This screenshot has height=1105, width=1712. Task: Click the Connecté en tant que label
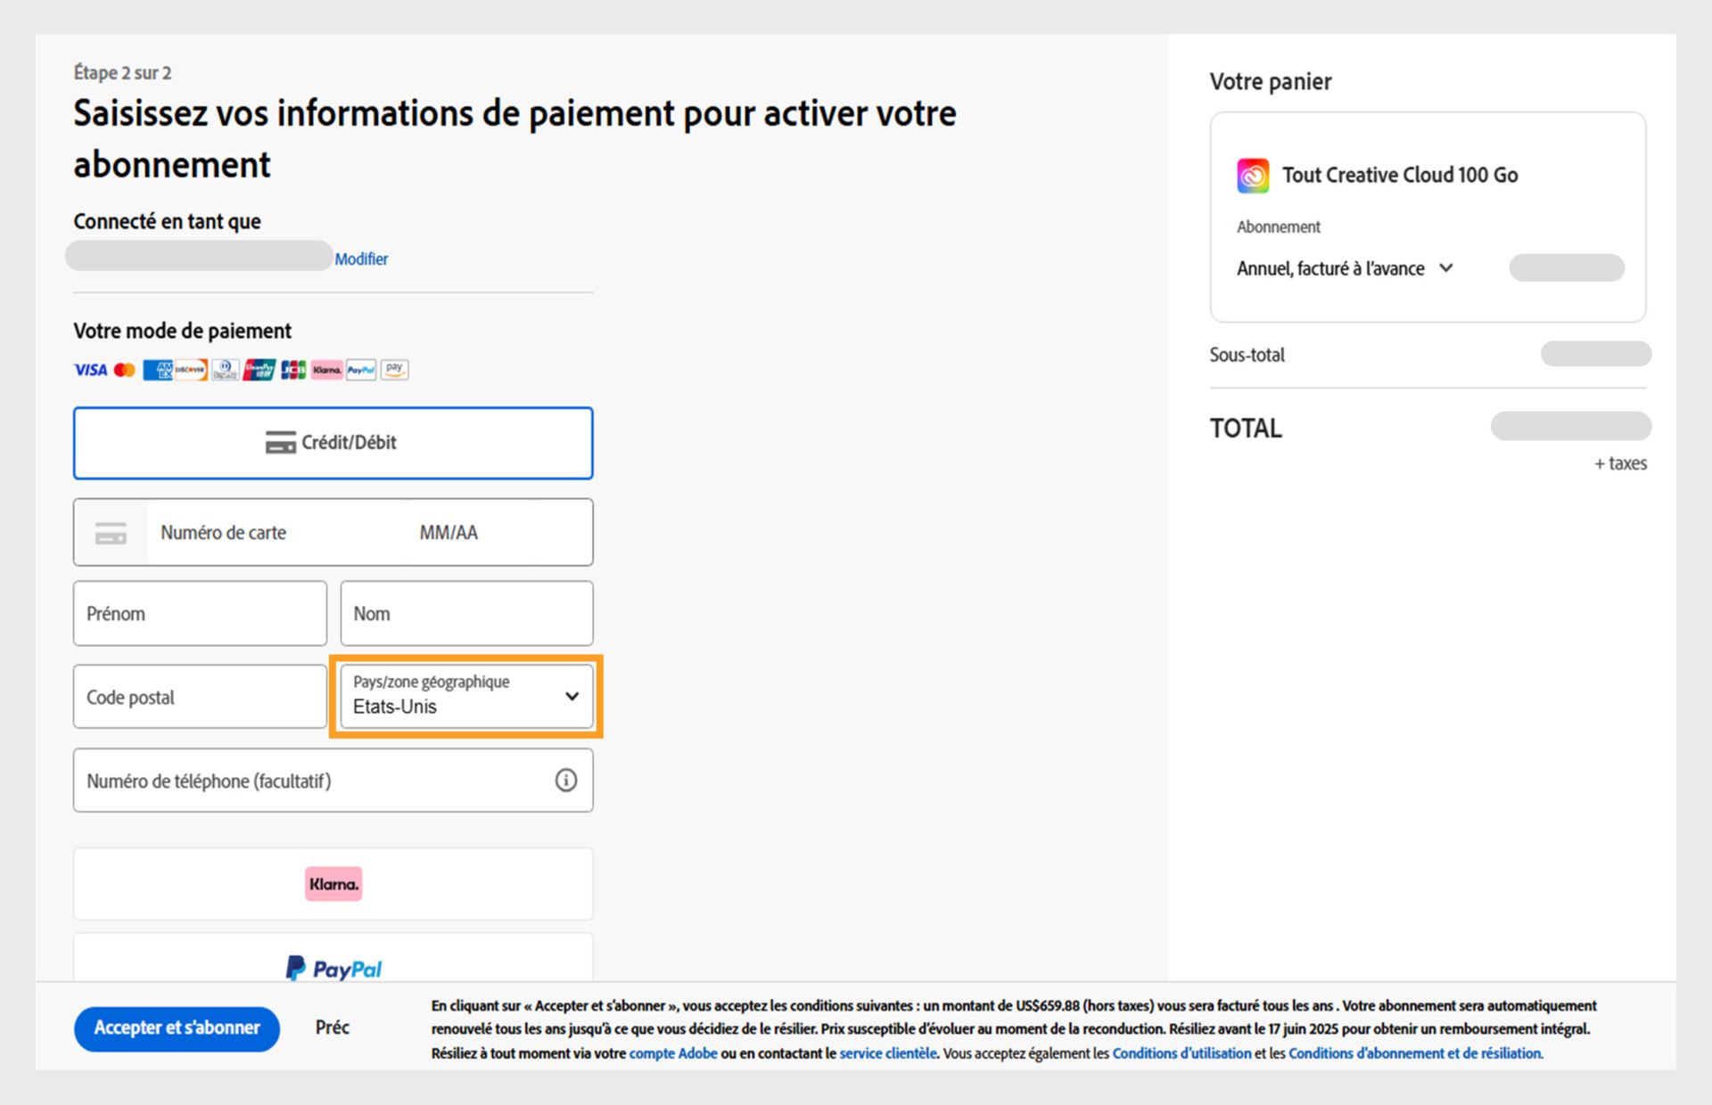[167, 221]
